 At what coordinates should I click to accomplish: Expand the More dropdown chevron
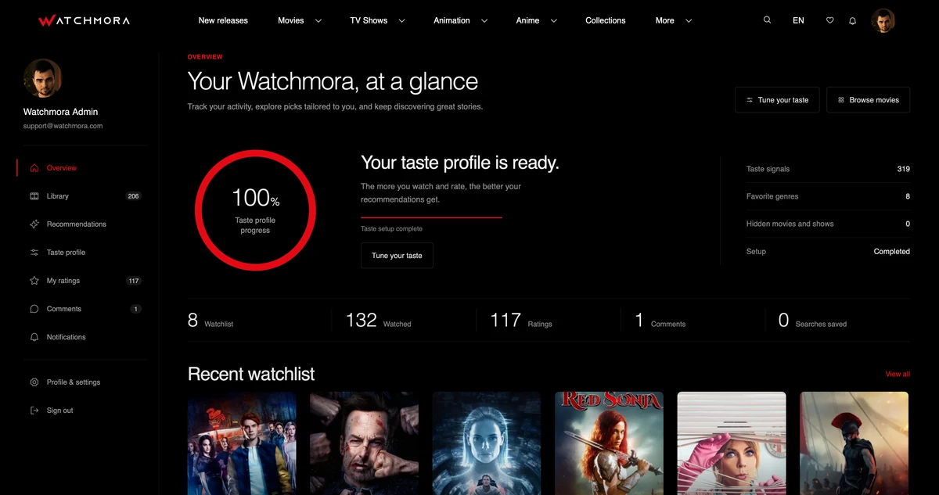tap(689, 21)
